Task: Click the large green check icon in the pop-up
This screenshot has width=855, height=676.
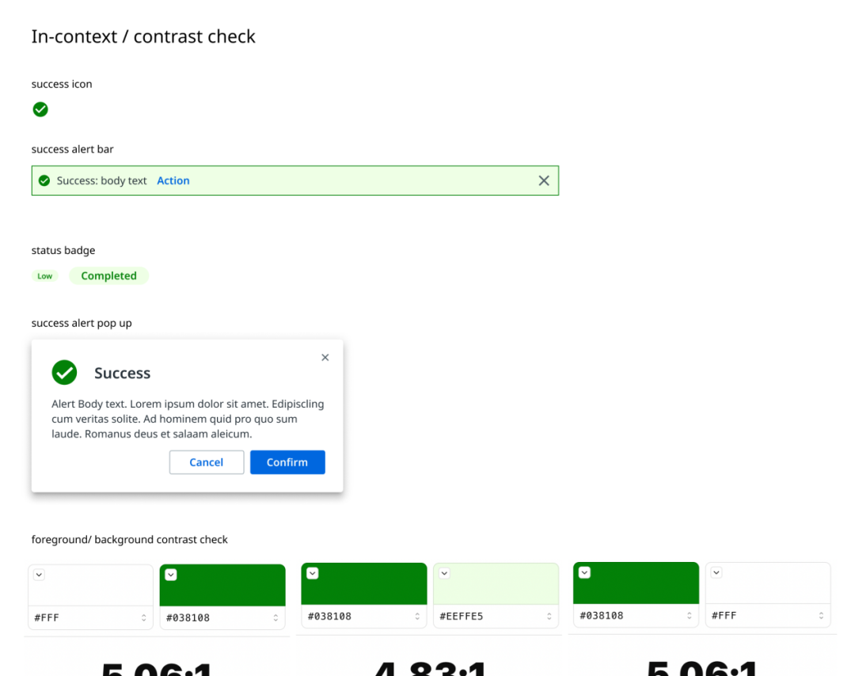Action: (64, 372)
